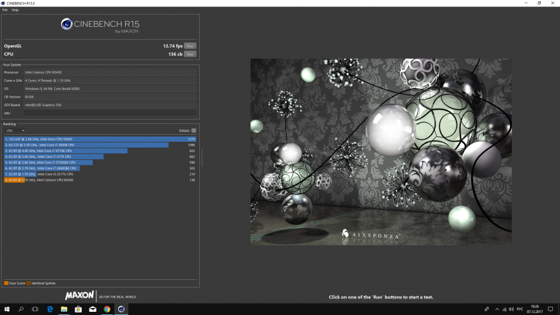Select the Celeron N3450 orange ranking bar
This screenshot has height=315, width=560.
click(13, 180)
